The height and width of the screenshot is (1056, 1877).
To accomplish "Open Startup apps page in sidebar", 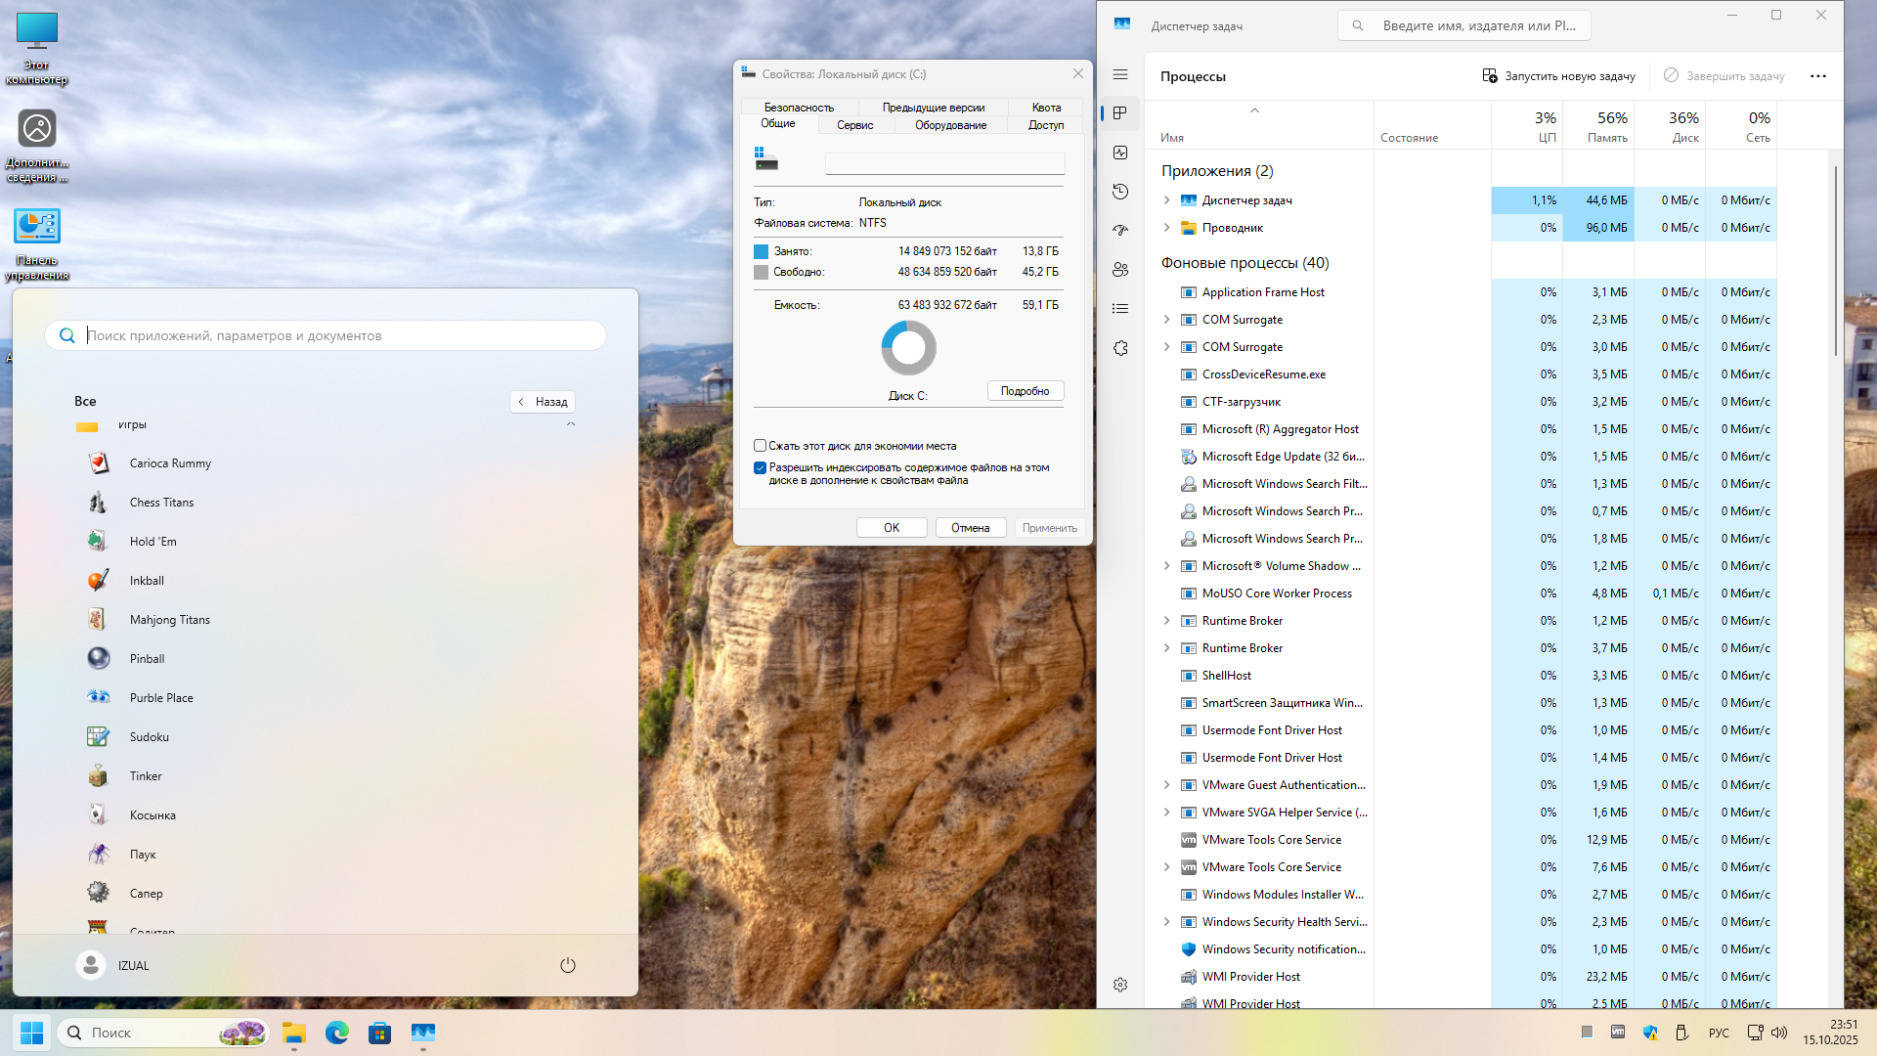I will coord(1120,231).
